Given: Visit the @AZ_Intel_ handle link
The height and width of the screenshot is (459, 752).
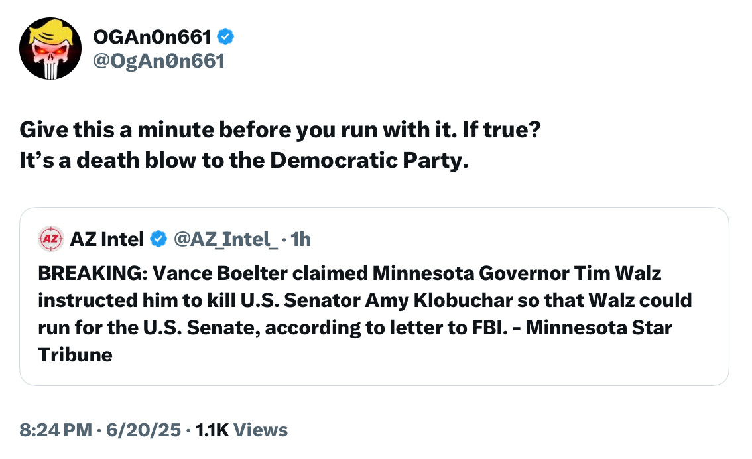Looking at the screenshot, I should pos(225,239).
